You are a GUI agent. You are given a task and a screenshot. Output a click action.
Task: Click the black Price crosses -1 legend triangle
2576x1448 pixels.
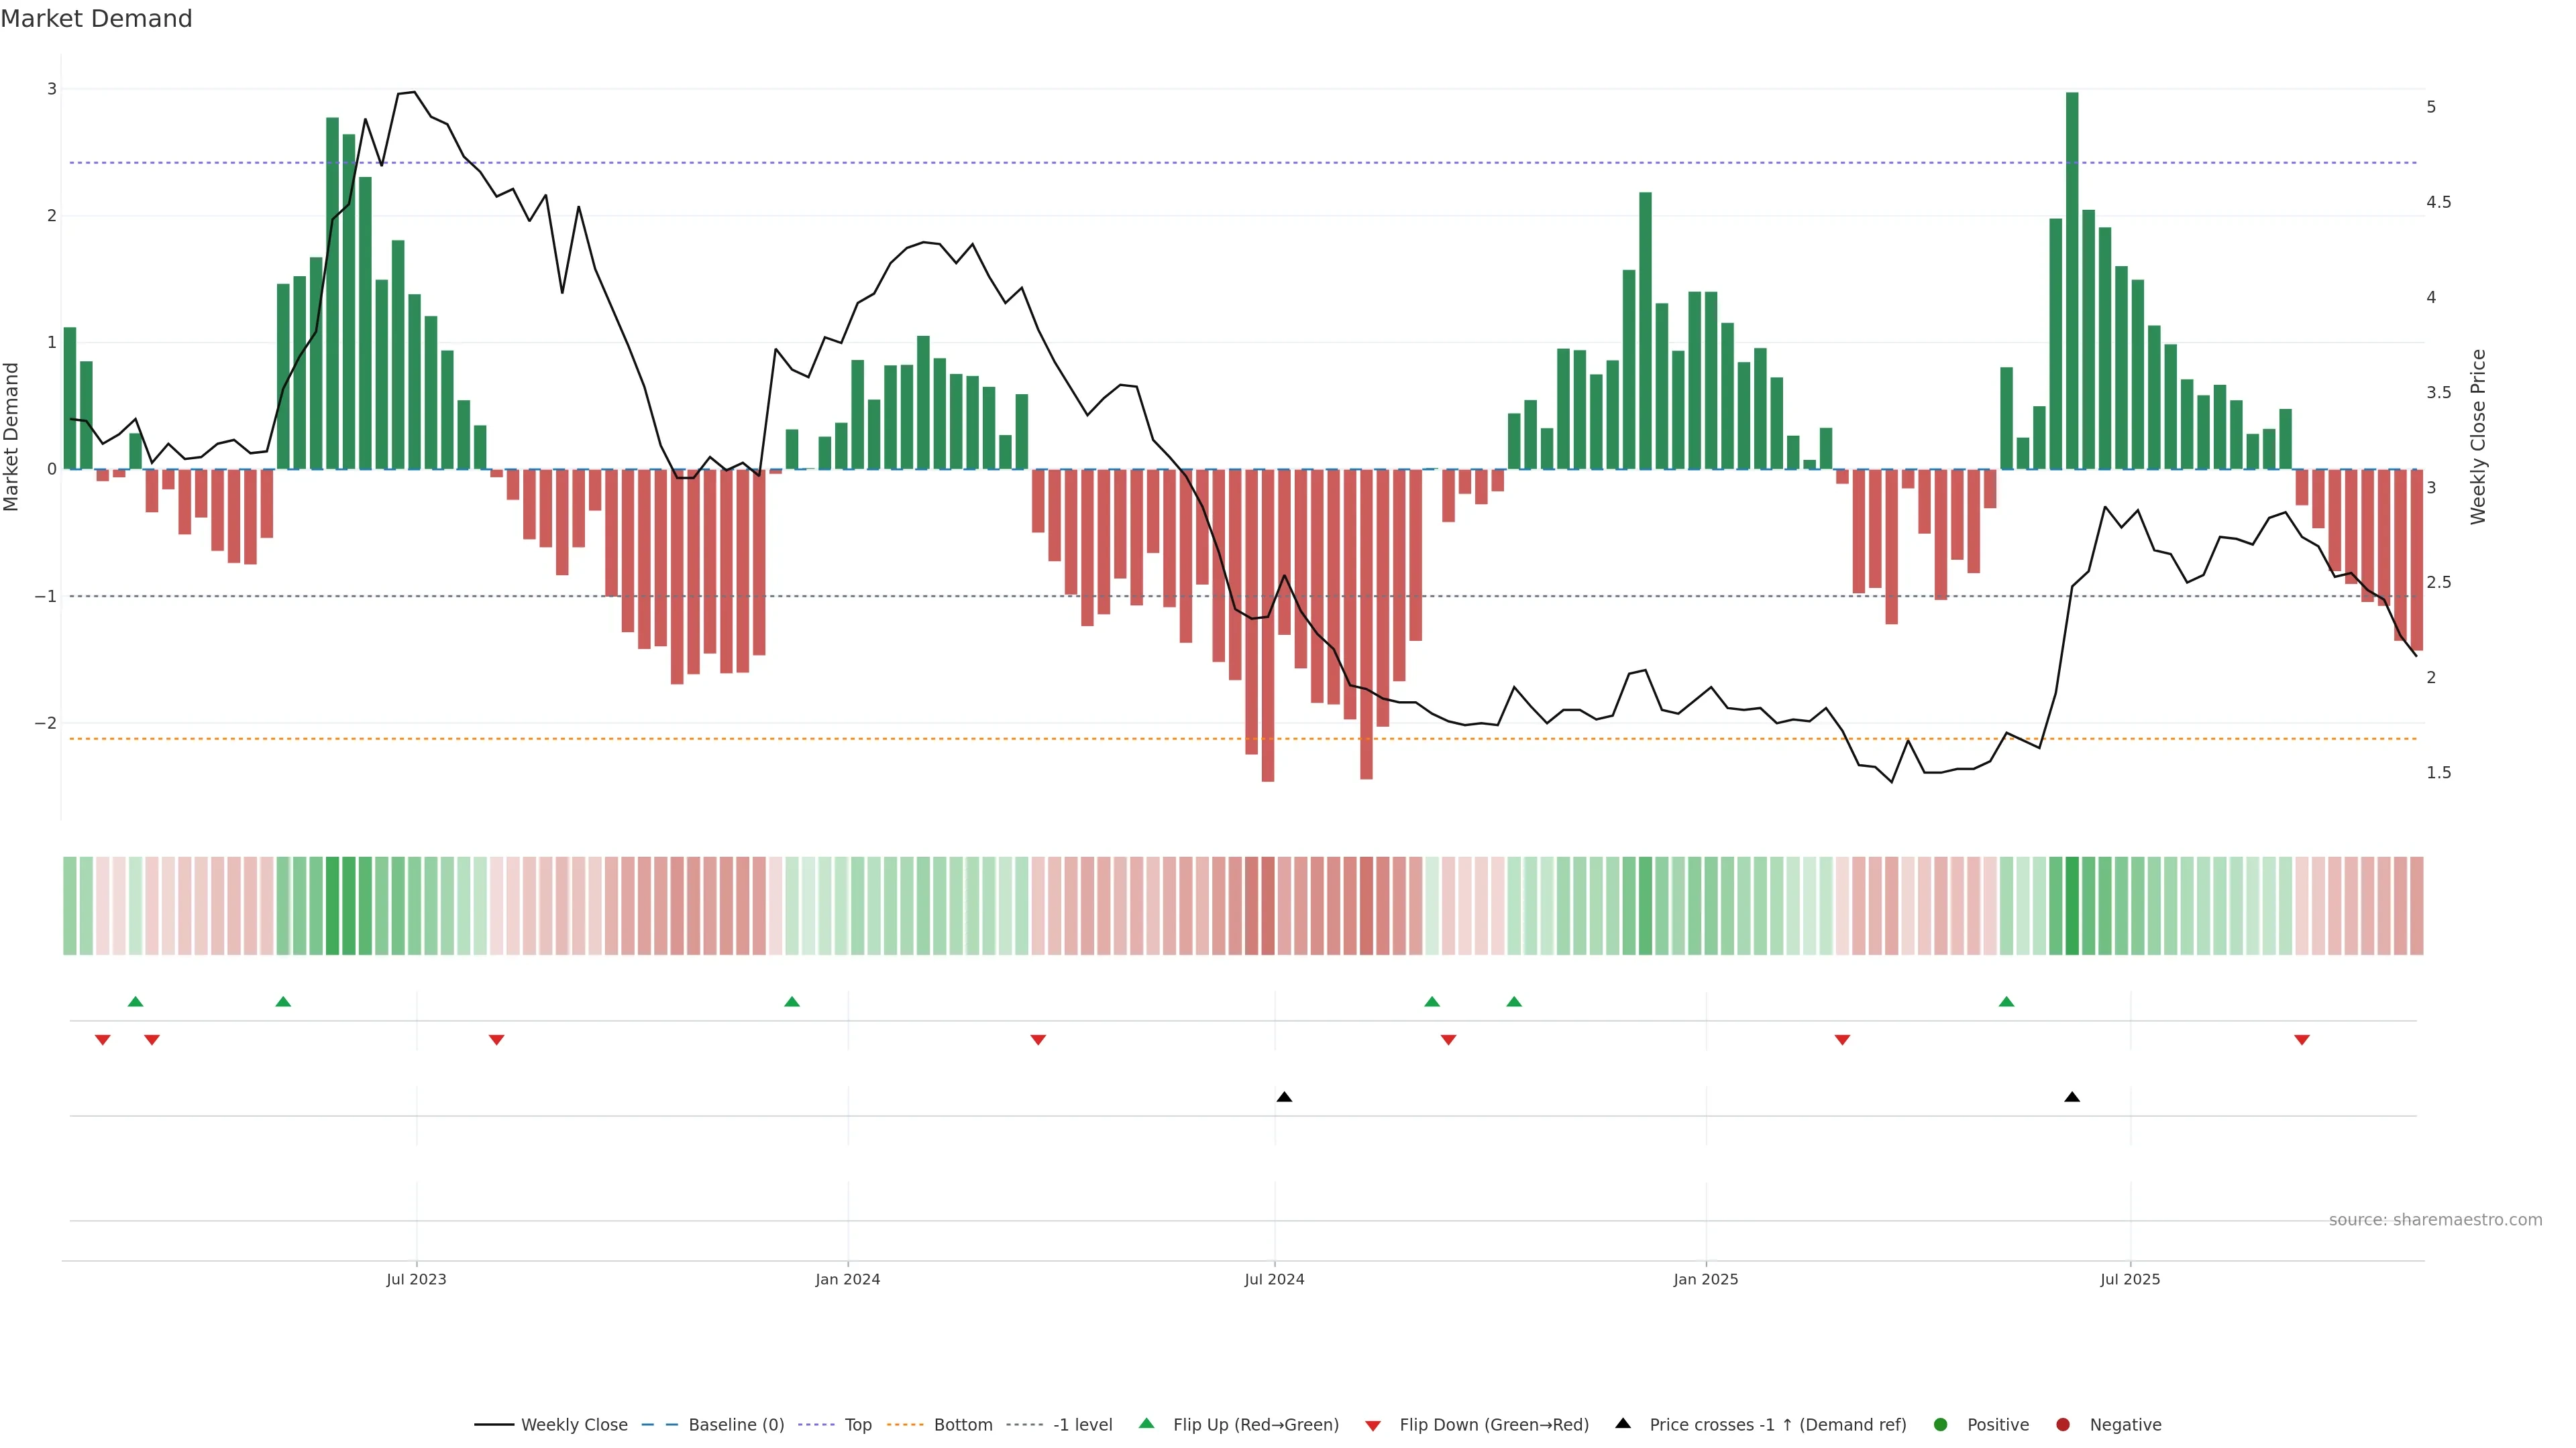point(1623,1423)
